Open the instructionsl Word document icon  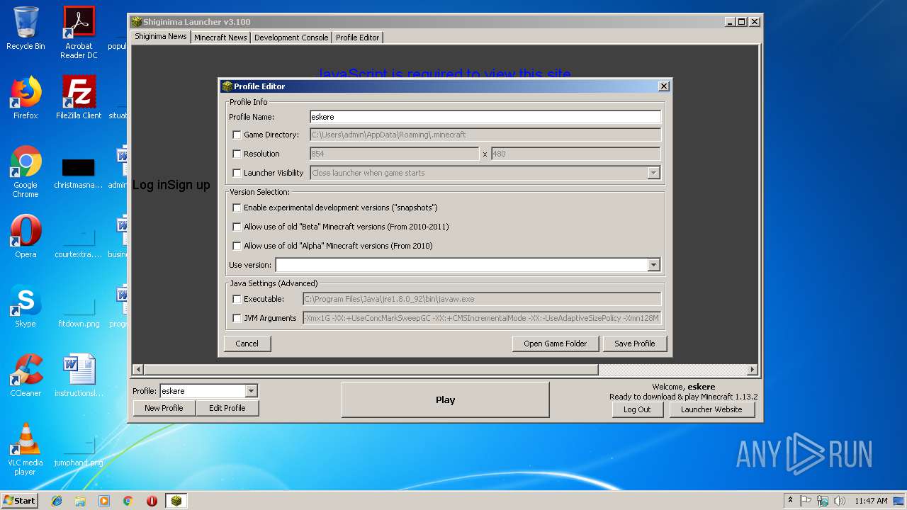79,375
